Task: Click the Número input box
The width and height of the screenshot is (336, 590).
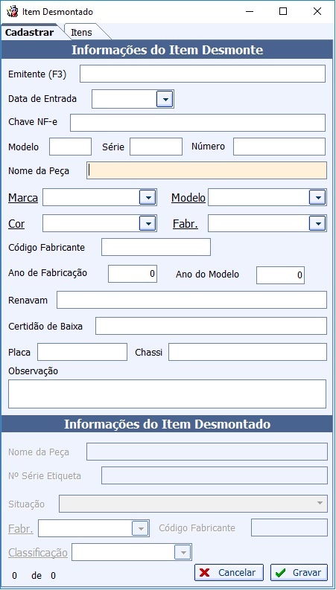Action: [279, 147]
